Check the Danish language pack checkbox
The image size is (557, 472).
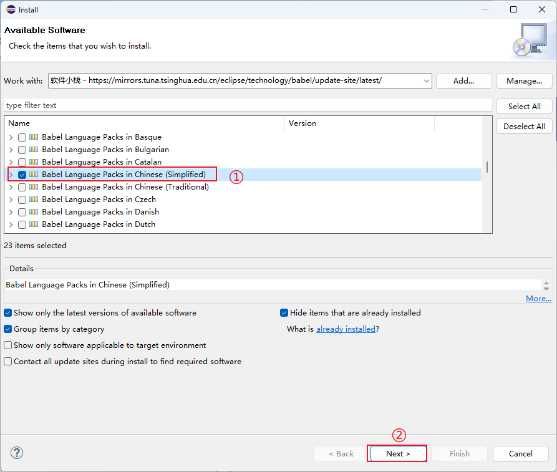coord(22,212)
